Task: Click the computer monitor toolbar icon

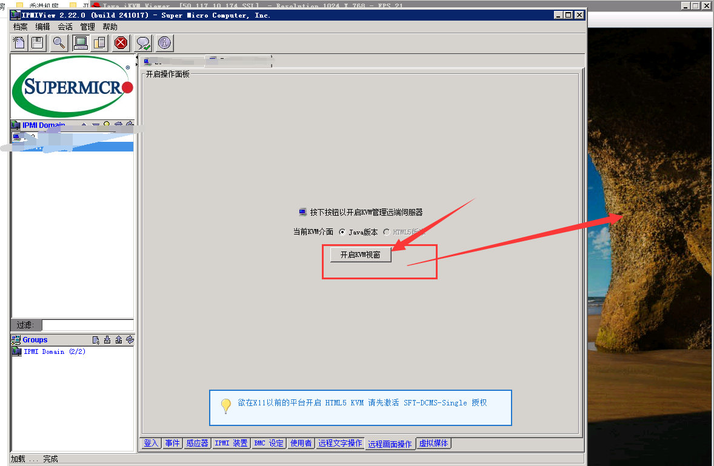Action: 80,42
